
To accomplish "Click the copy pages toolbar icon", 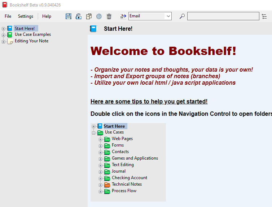I will click(x=89, y=16).
